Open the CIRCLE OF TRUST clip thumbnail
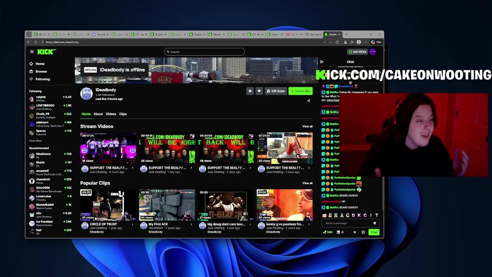Screen dimensions: 492x277 click(x=108, y=205)
